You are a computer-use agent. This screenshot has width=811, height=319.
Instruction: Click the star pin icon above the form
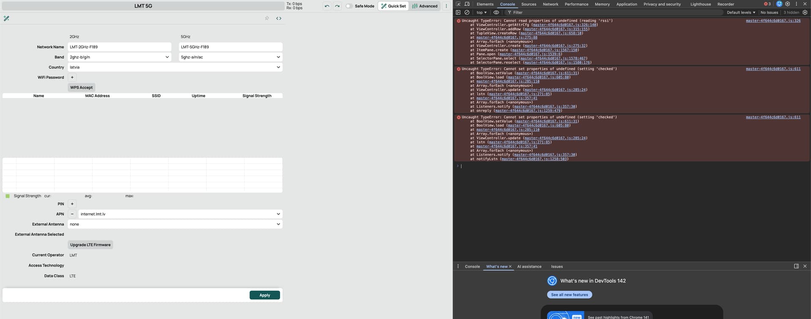(267, 18)
